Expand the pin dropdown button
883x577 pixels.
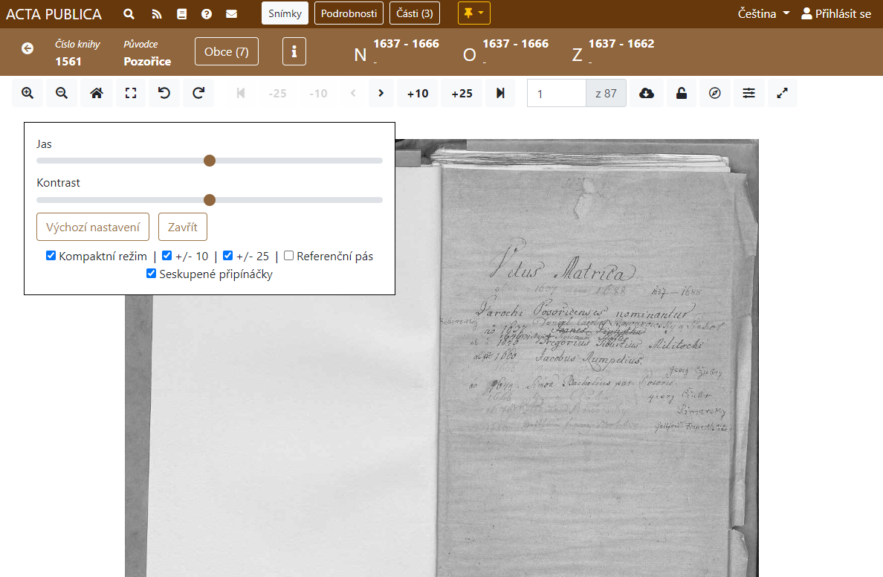click(473, 13)
